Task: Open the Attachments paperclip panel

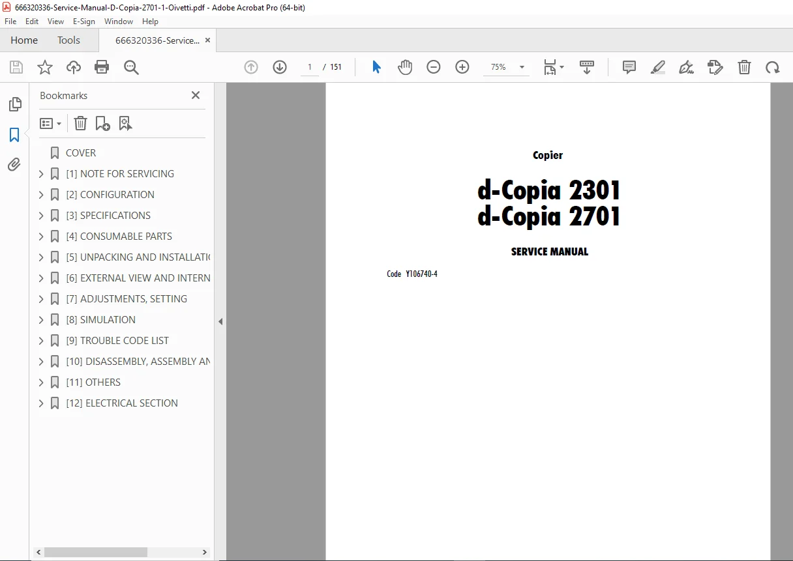Action: click(14, 164)
